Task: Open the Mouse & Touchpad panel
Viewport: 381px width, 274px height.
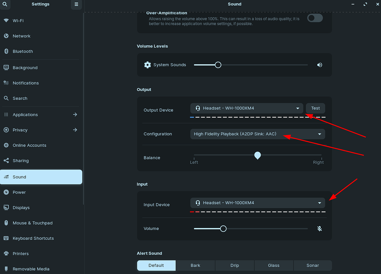Action: 41,223
